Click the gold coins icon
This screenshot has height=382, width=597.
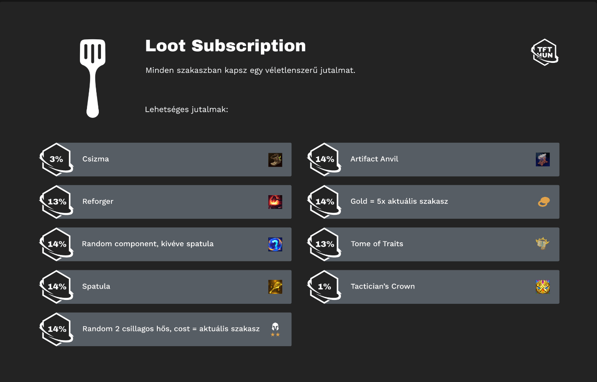click(x=543, y=202)
